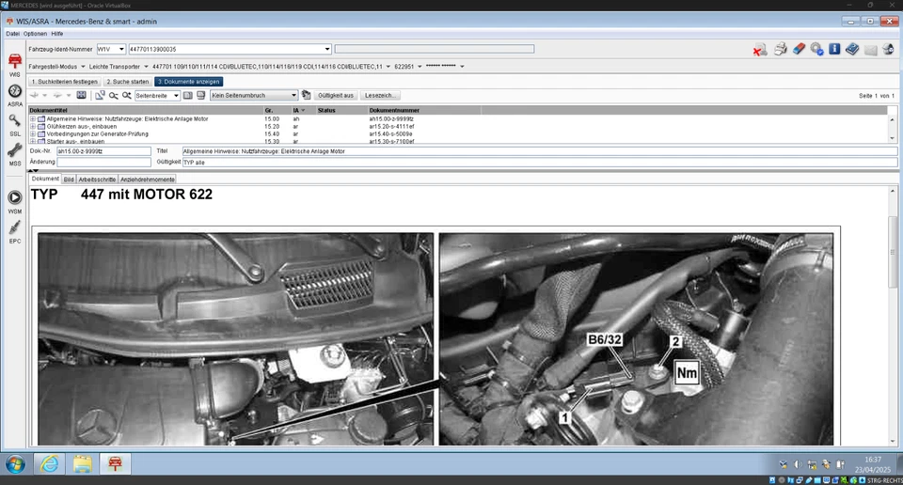Expand the Allgemeine Hinweise document row
The height and width of the screenshot is (485, 903).
33,119
